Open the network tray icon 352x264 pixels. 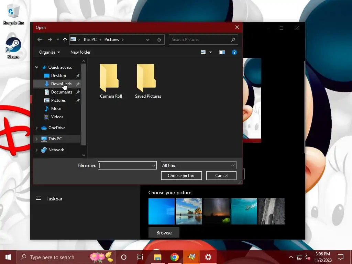(299, 257)
